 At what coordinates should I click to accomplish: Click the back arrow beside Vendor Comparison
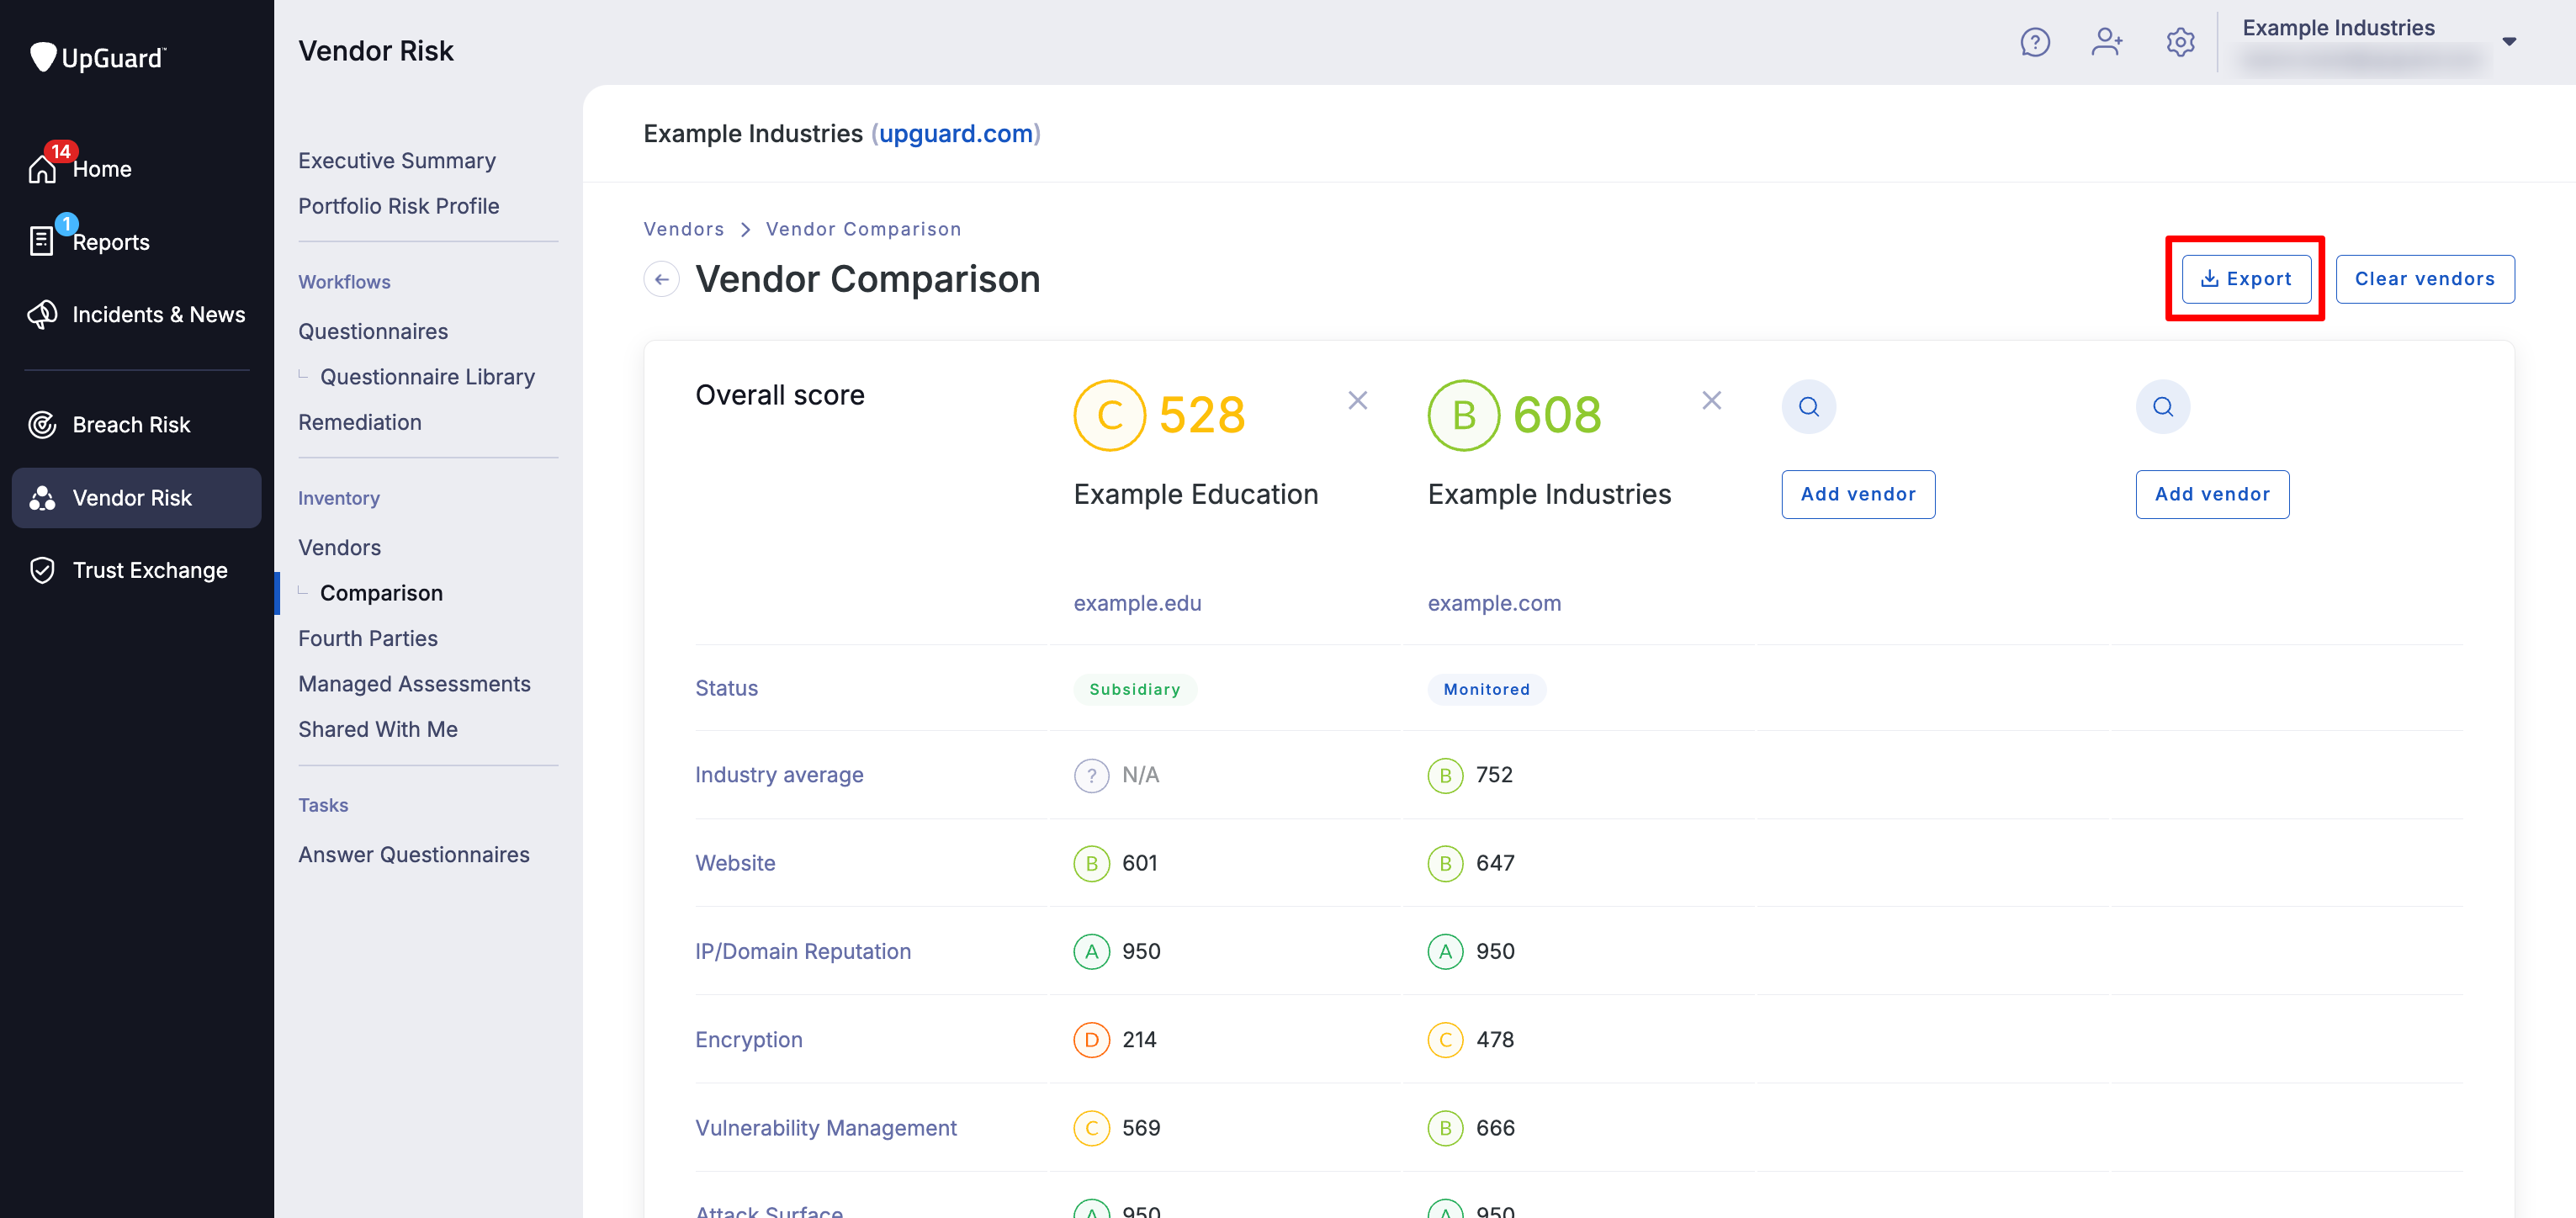click(661, 279)
